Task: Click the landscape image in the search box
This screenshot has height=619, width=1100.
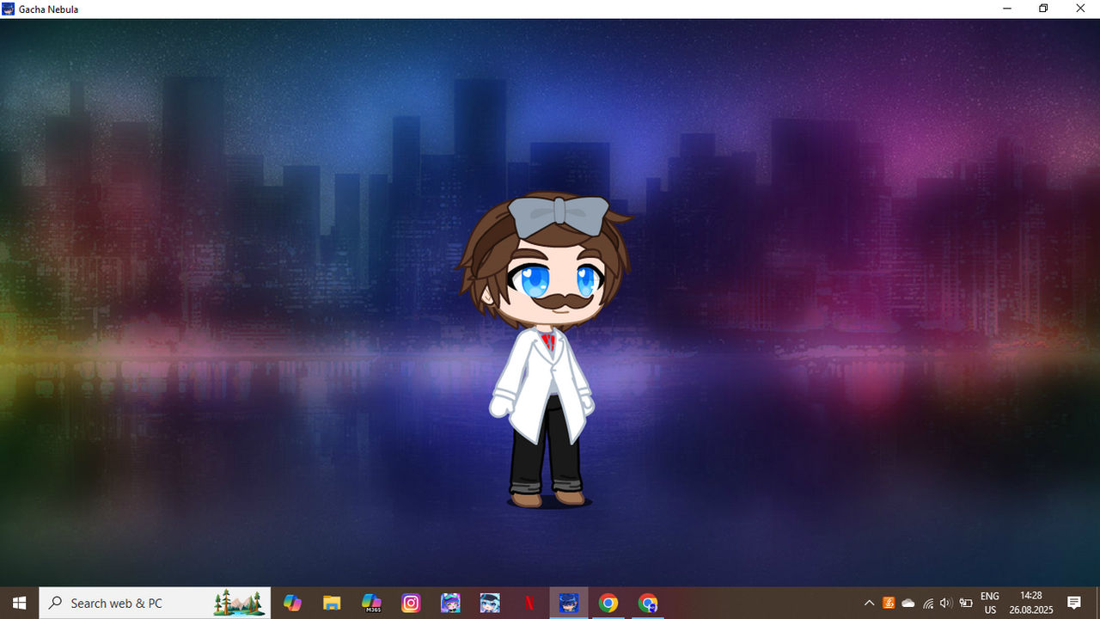Action: click(x=240, y=603)
